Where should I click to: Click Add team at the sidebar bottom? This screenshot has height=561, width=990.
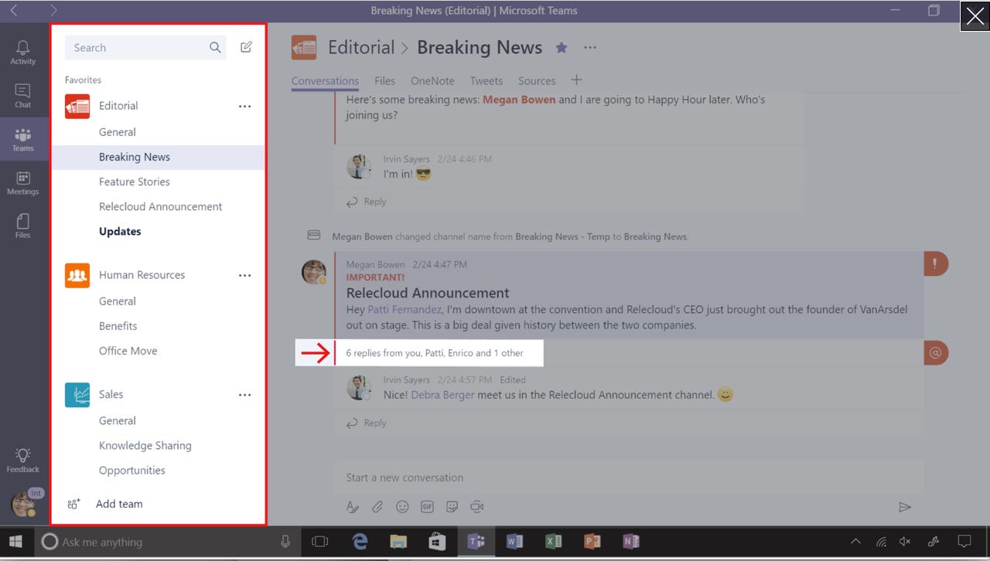[x=119, y=504]
